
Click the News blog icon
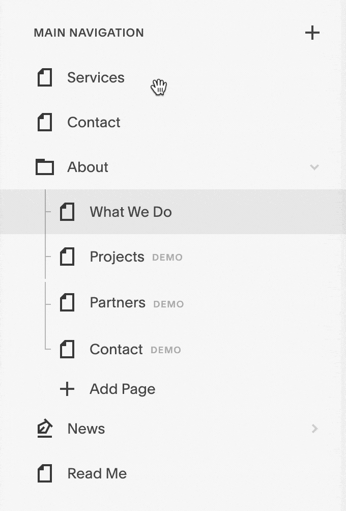click(x=45, y=429)
